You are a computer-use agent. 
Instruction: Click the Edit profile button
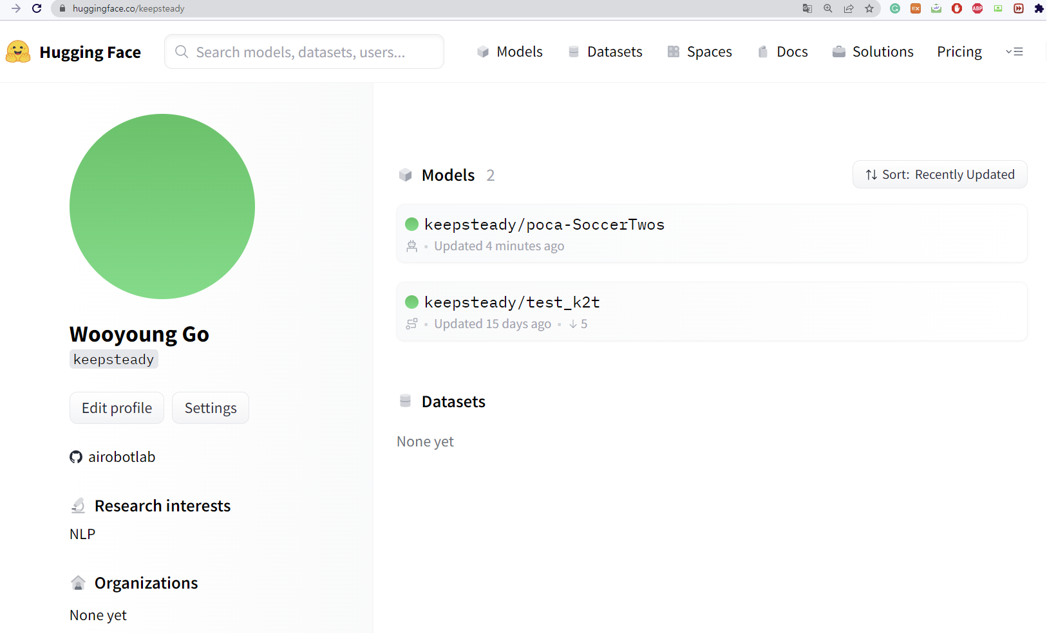coord(117,408)
